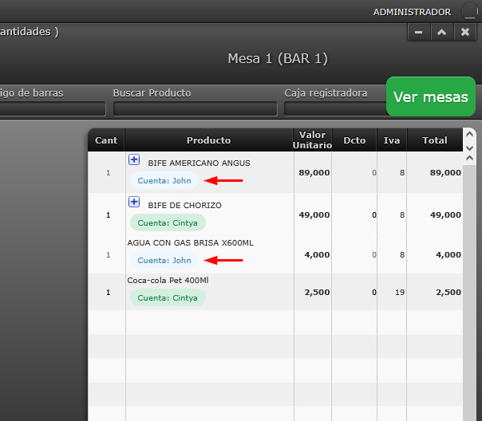Click the Cant column header

(106, 140)
